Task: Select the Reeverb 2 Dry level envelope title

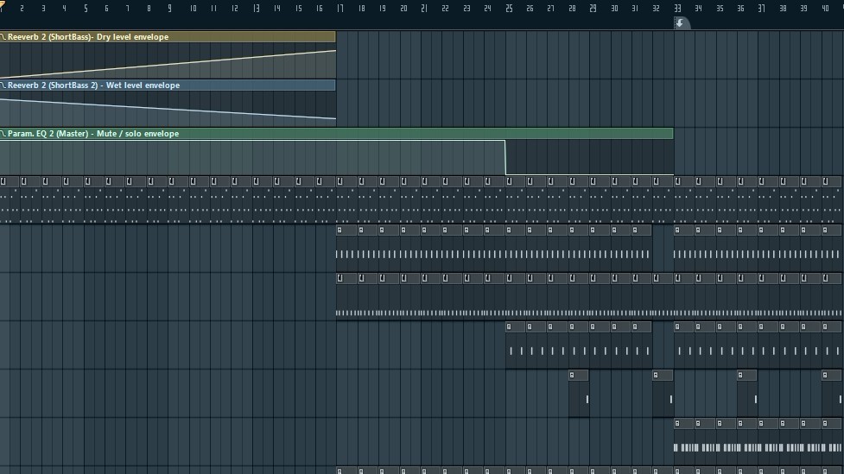Action: coord(88,37)
